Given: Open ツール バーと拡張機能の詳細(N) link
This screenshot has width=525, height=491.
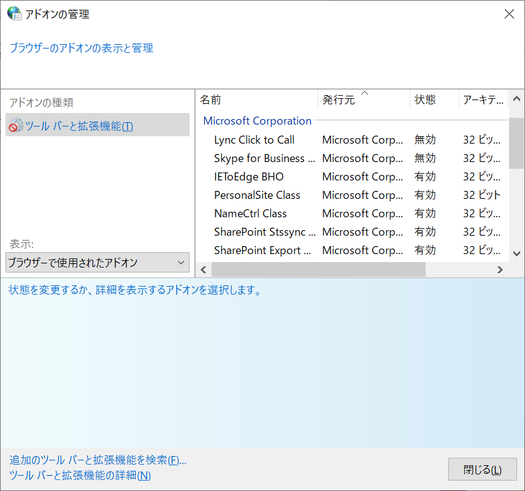Looking at the screenshot, I should tap(80, 475).
